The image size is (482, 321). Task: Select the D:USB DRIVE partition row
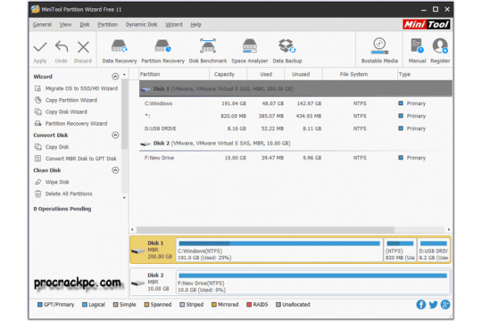(295, 128)
